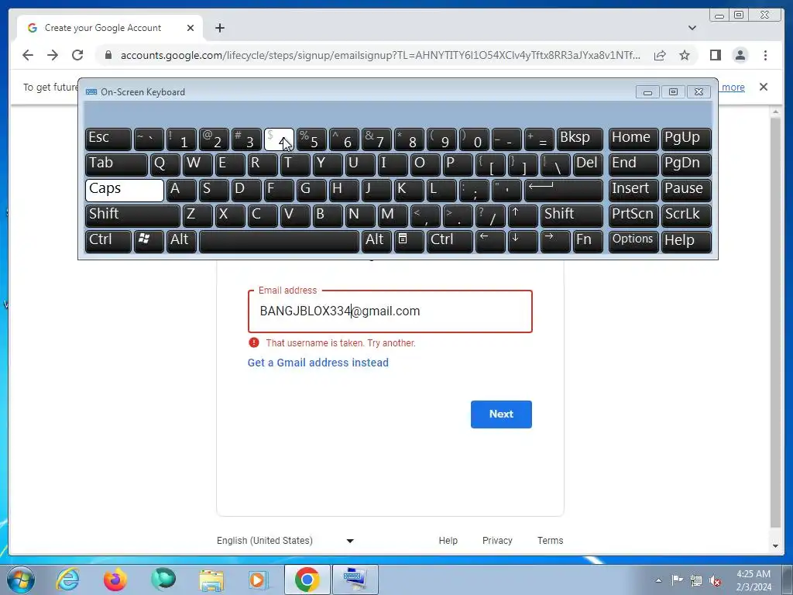The image size is (793, 595).
Task: Click the Tab key on keyboard
Action: coord(116,165)
